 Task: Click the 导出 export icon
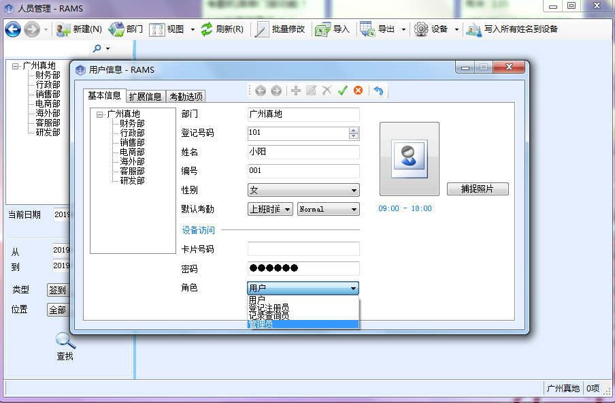(x=368, y=29)
